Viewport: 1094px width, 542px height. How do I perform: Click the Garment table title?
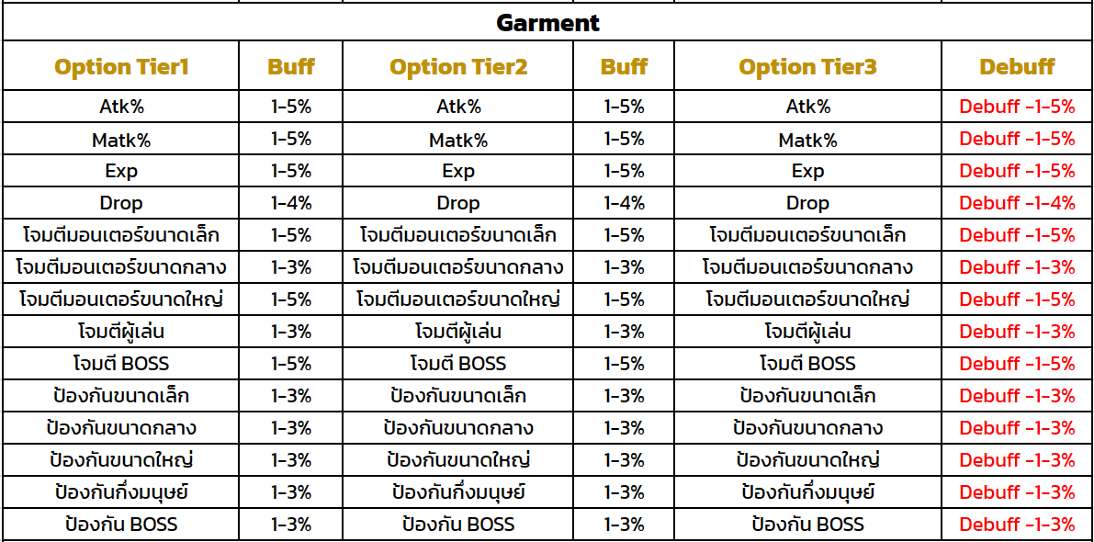click(547, 23)
